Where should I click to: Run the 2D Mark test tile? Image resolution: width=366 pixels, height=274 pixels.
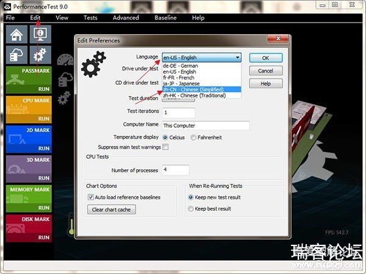(x=29, y=139)
